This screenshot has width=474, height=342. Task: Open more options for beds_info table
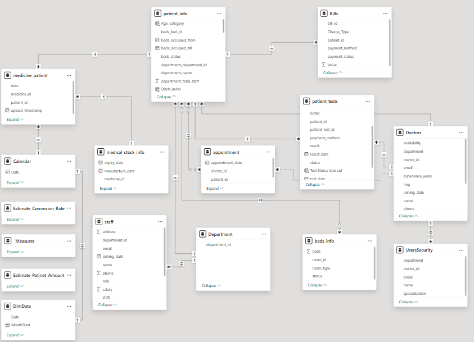(x=369, y=240)
